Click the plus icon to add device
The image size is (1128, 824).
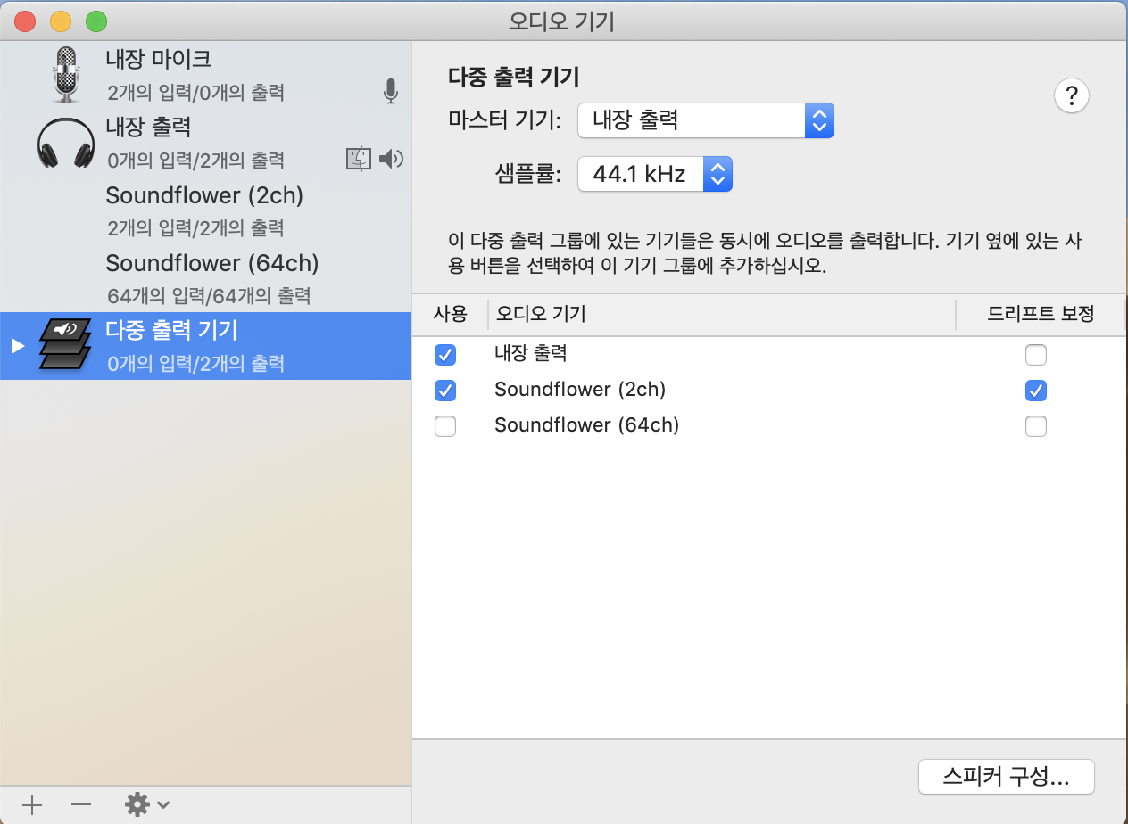[32, 805]
